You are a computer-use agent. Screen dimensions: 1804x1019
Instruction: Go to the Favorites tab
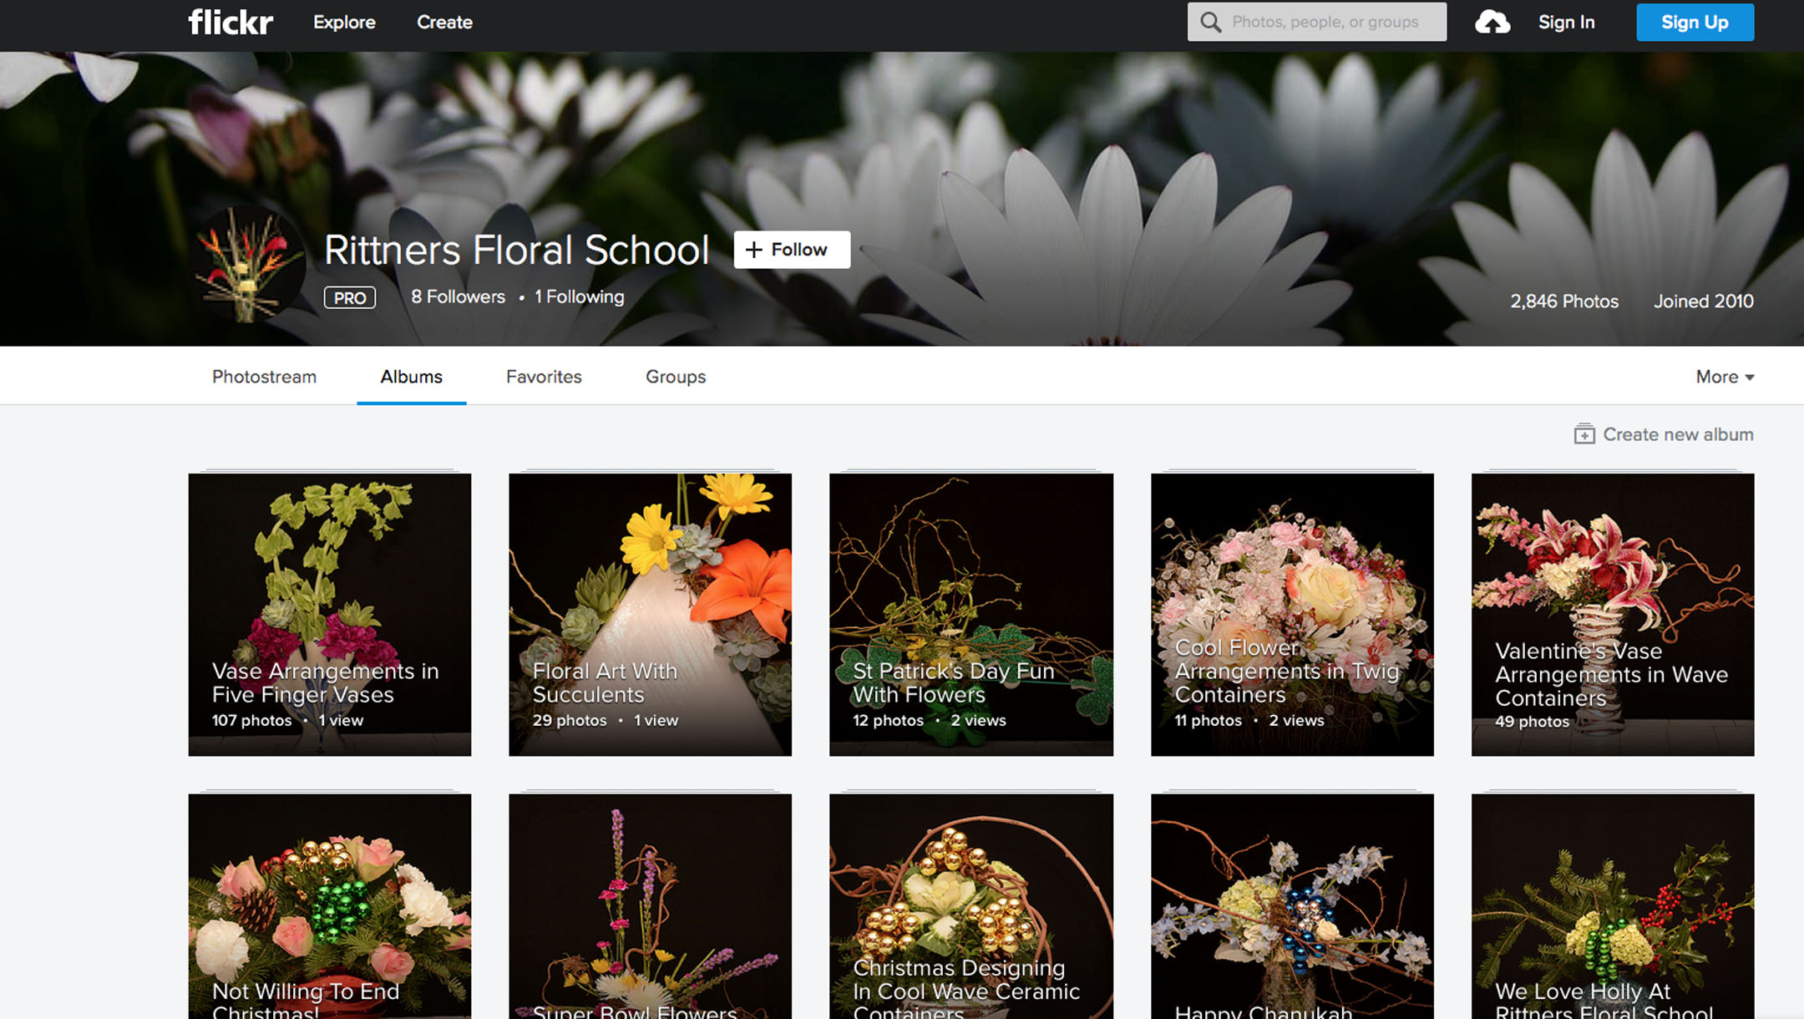pyautogui.click(x=544, y=377)
